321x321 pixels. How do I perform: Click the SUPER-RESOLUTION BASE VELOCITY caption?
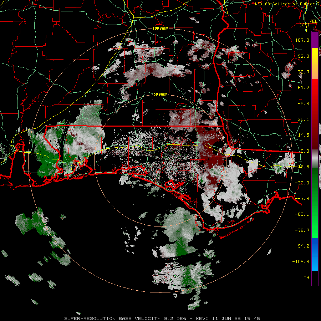click(113, 319)
